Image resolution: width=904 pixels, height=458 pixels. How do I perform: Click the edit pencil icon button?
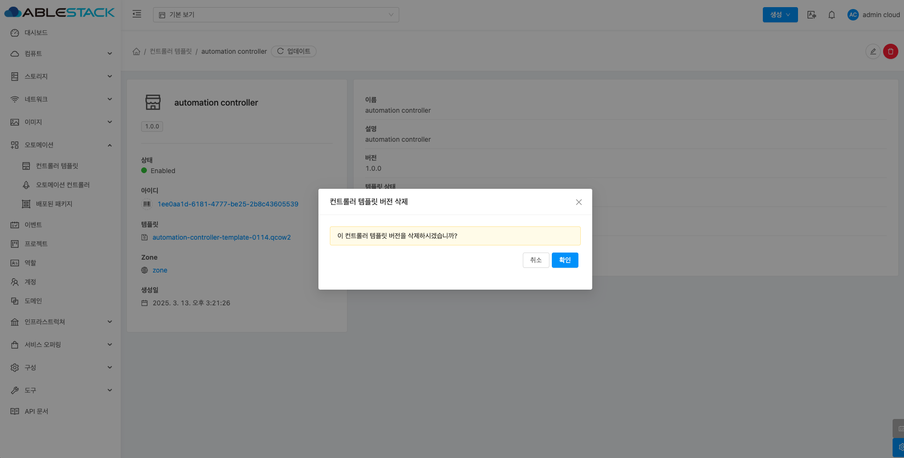click(873, 51)
